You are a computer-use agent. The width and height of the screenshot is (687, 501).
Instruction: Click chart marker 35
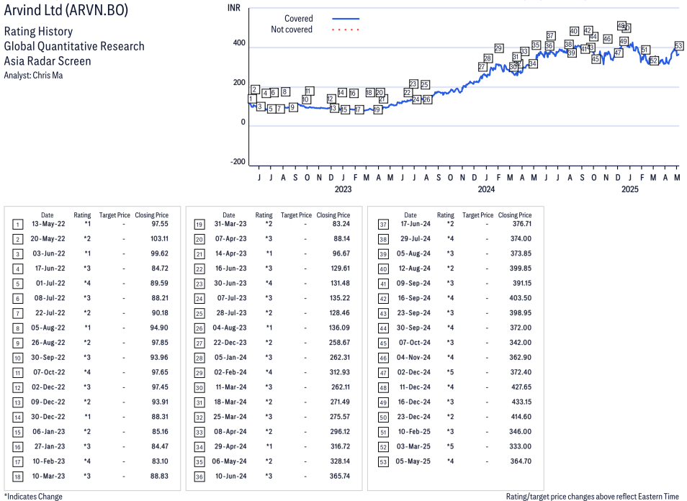coord(536,45)
